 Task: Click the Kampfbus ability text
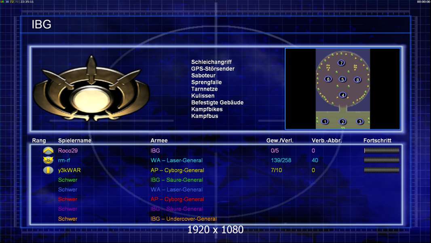205,116
